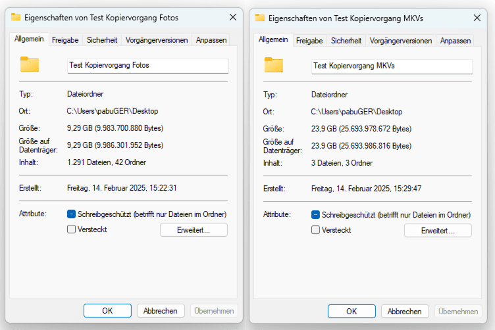495x330 pixels.
Task: Click folder name field 'Test Kopiervorgang MKVs'
Action: (x=392, y=66)
